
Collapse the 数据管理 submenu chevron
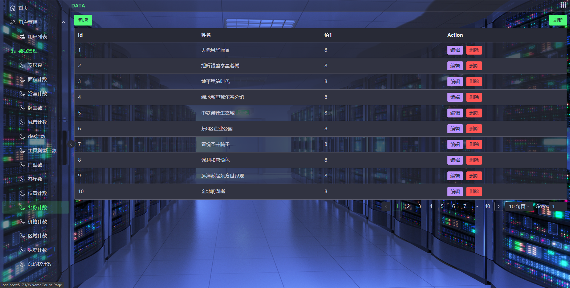point(64,51)
